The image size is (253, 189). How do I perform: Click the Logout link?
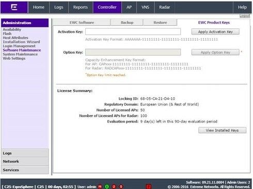point(245,16)
